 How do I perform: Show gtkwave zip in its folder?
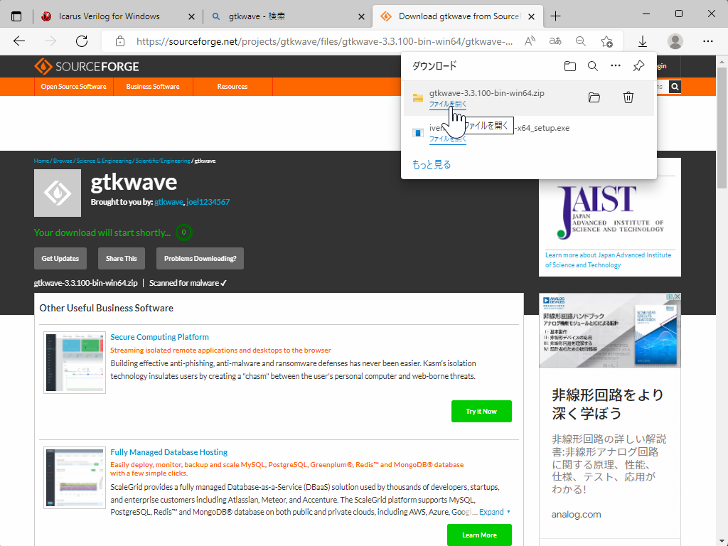594,97
